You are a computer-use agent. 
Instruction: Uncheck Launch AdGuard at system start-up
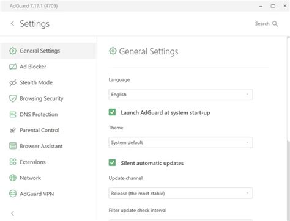pos(112,112)
